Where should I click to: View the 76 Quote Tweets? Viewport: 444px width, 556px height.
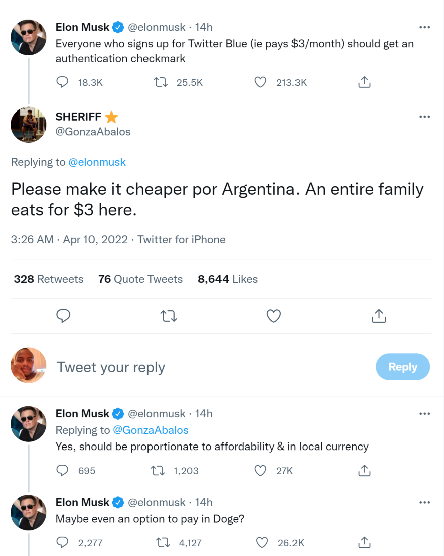[x=140, y=279]
